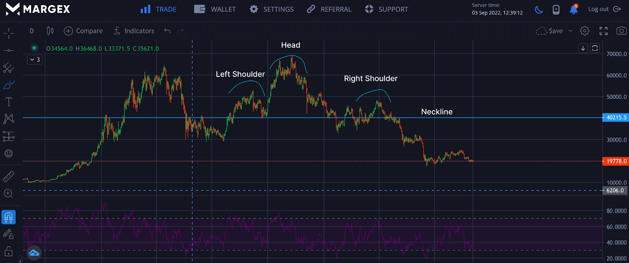Expand the collapsed indicators legend showing 3

point(35,60)
